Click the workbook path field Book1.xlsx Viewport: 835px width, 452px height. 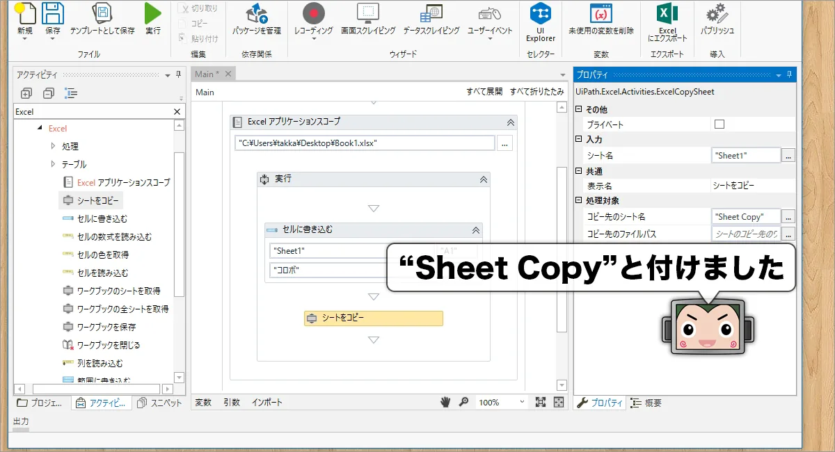pos(365,143)
